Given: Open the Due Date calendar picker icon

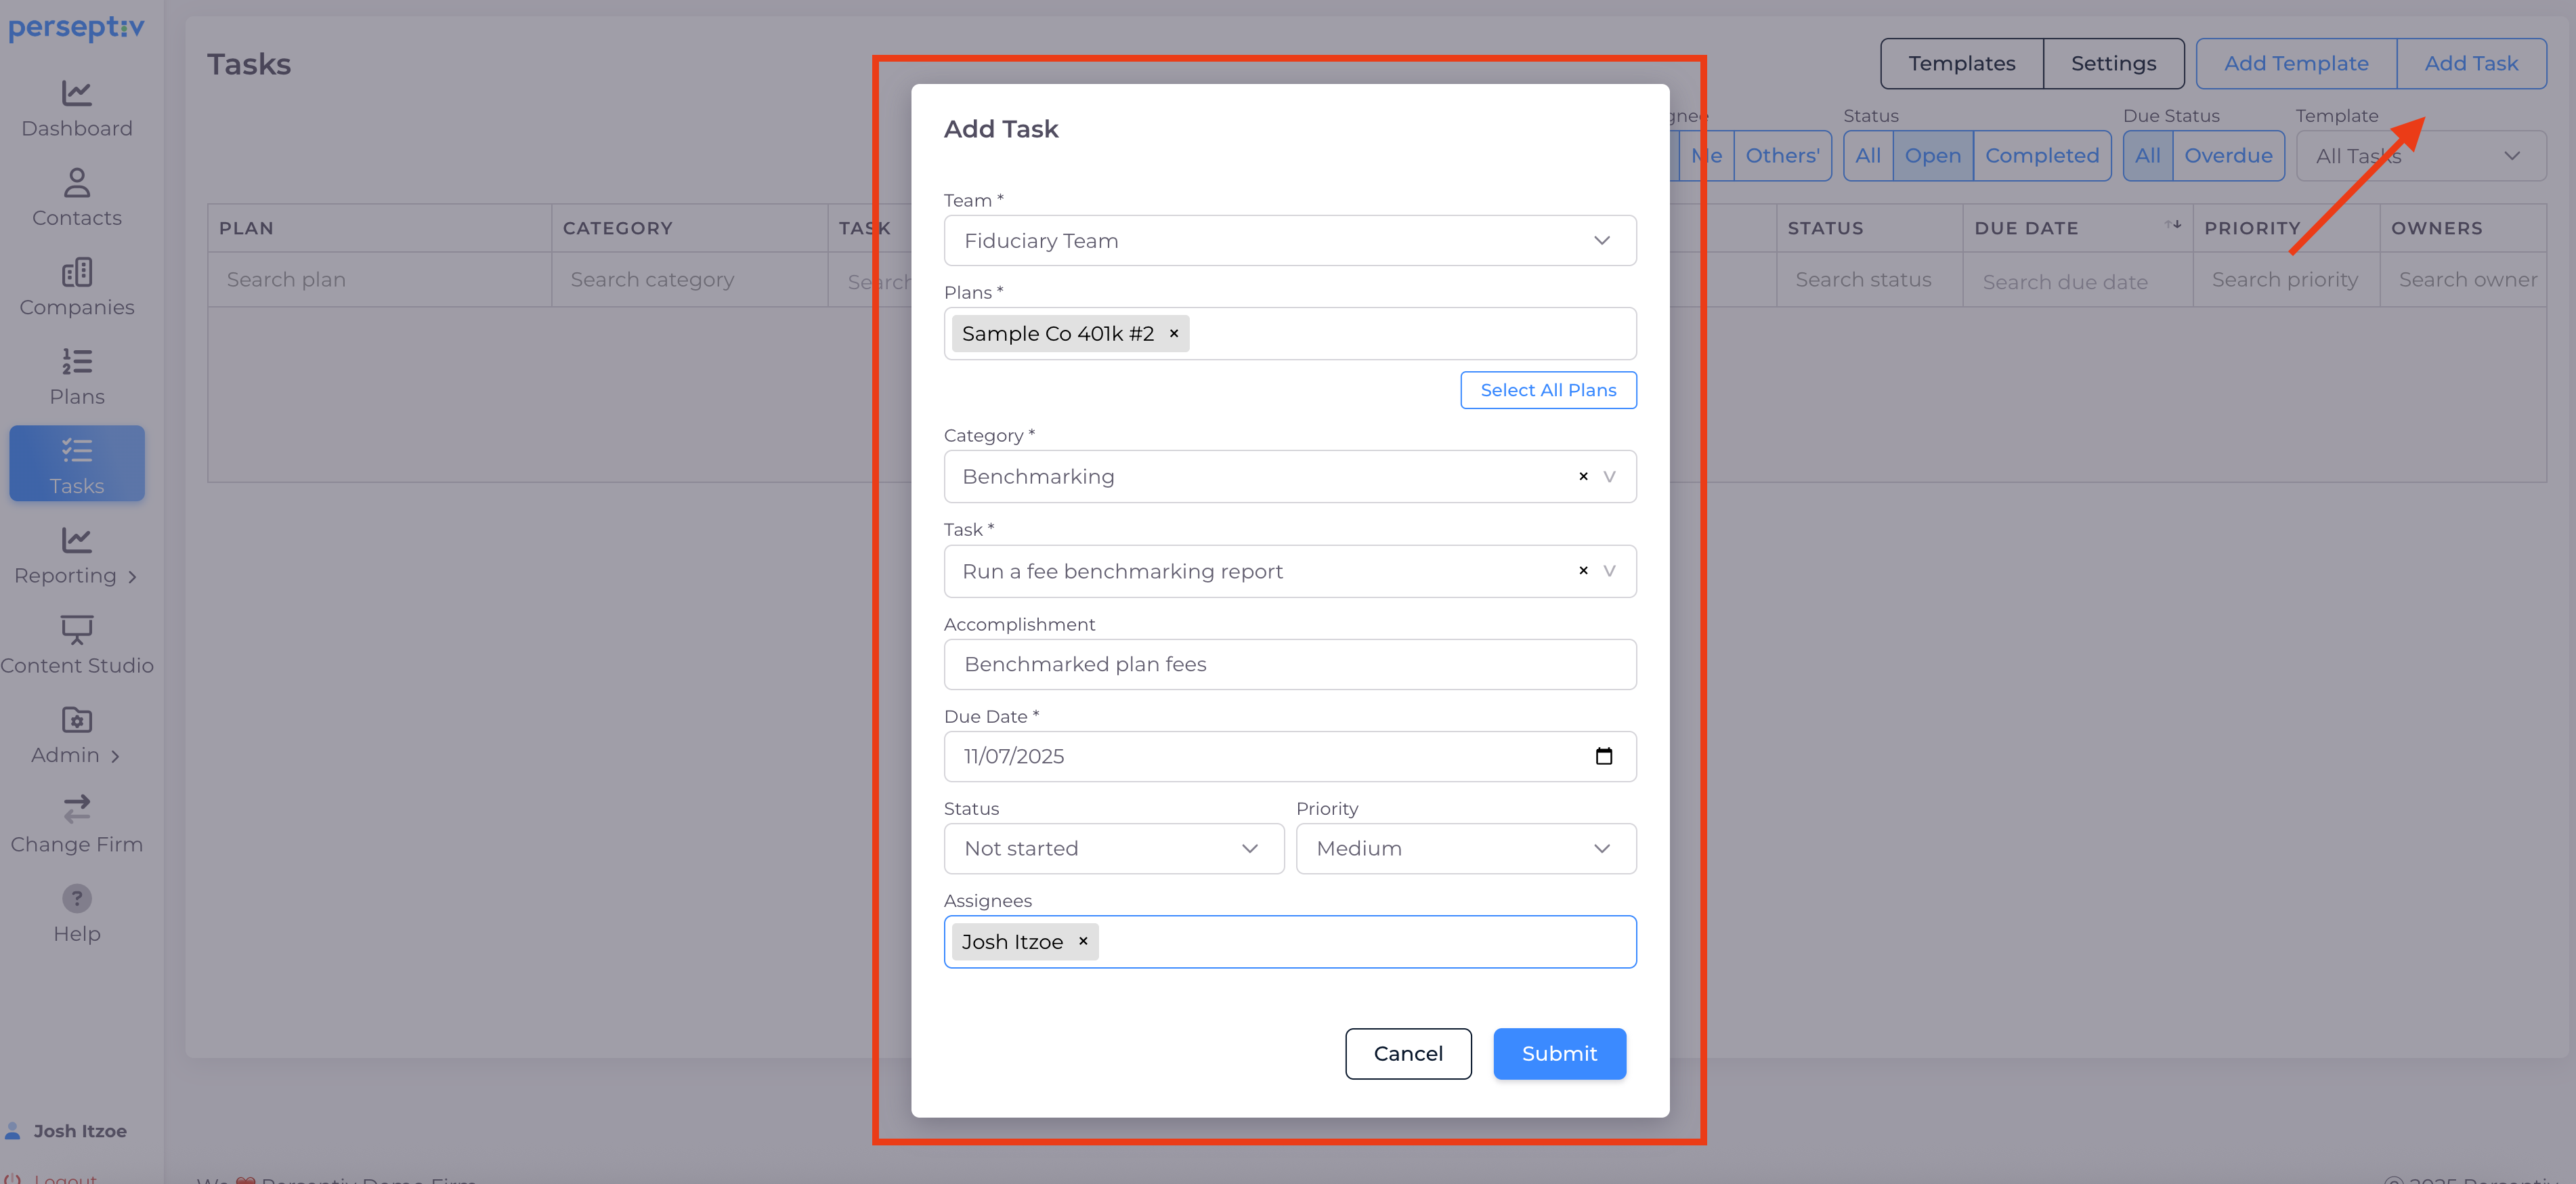Looking at the screenshot, I should 1603,756.
